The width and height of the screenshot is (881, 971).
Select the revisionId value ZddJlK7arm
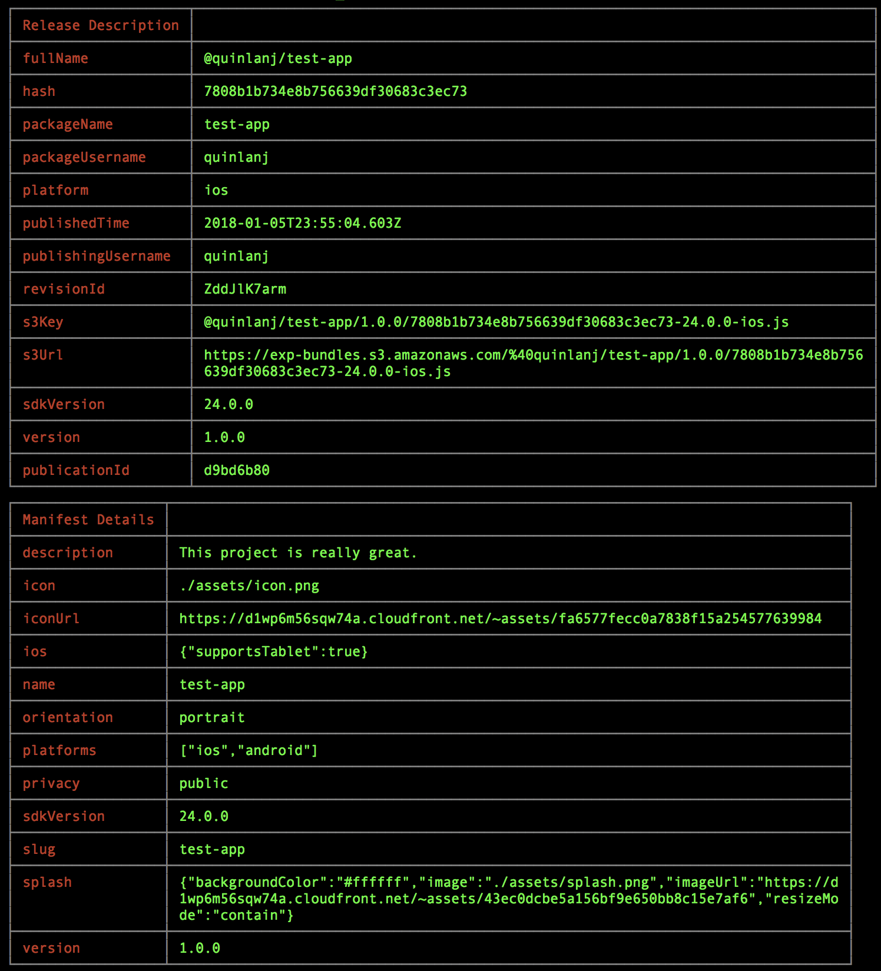[x=245, y=289]
